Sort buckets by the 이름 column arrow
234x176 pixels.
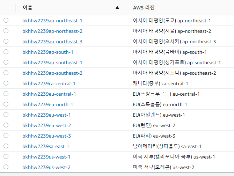[117, 8]
